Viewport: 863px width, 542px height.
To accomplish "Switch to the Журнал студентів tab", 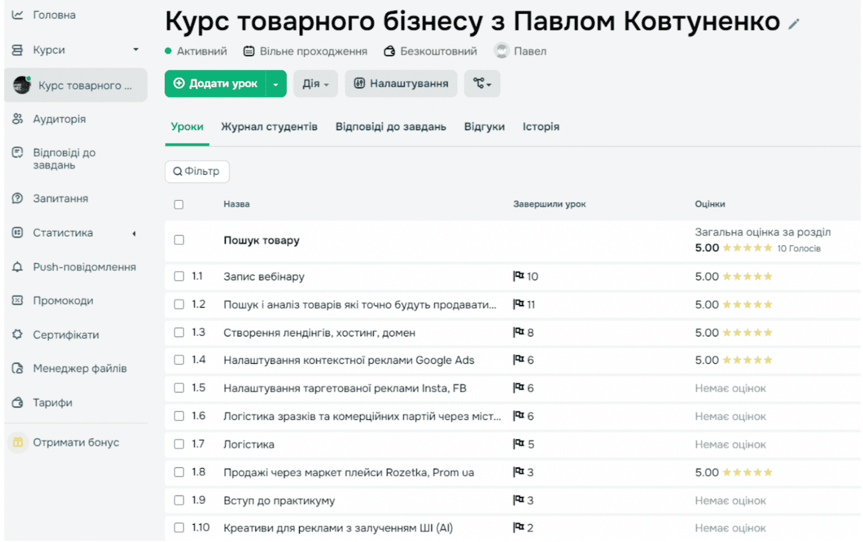I will (x=270, y=126).
